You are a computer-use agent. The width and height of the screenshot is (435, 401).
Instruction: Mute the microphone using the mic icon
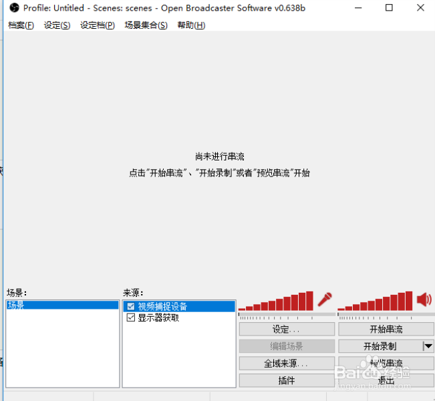325,299
